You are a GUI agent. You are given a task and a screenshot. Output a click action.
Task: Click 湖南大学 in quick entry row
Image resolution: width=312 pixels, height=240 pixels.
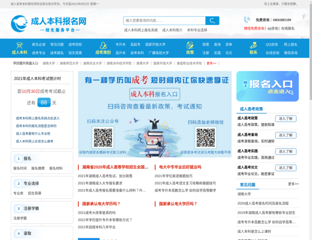[49, 63]
